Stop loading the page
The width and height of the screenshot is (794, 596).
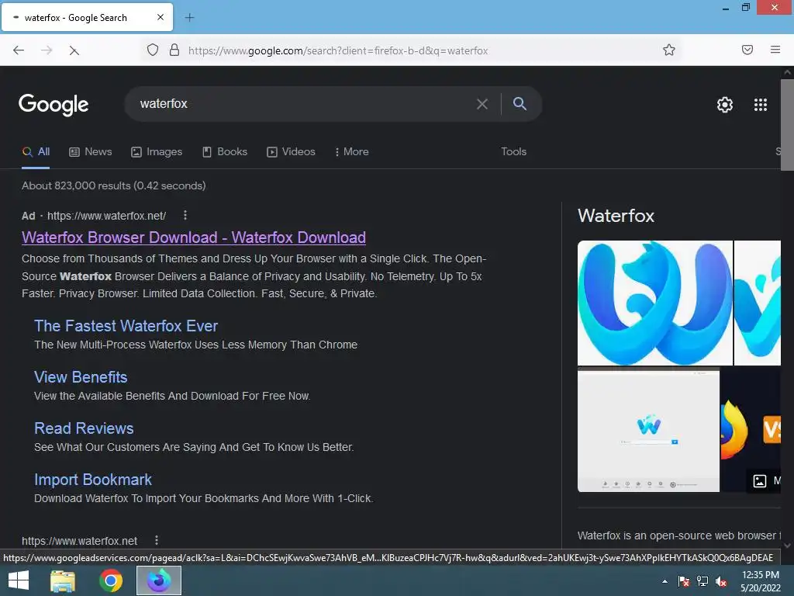tap(74, 50)
